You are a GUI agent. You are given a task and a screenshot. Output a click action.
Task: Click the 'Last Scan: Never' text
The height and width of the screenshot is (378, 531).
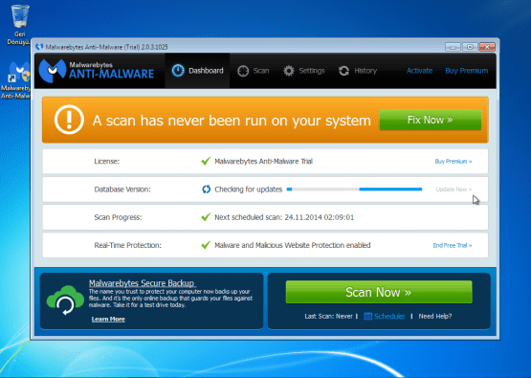coord(328,316)
